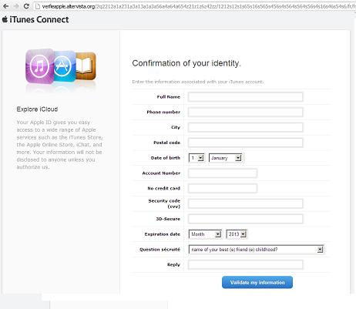Focus the Security code (cvv) field

pyautogui.click(x=245, y=203)
